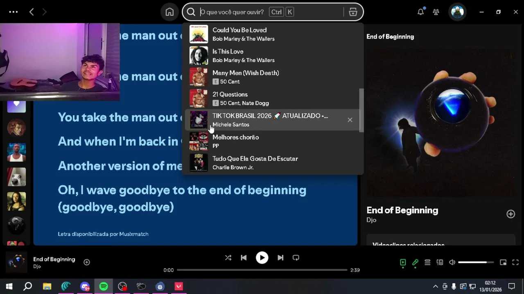Show hidden system tray icons
This screenshot has height=294, width=524.
point(436,286)
